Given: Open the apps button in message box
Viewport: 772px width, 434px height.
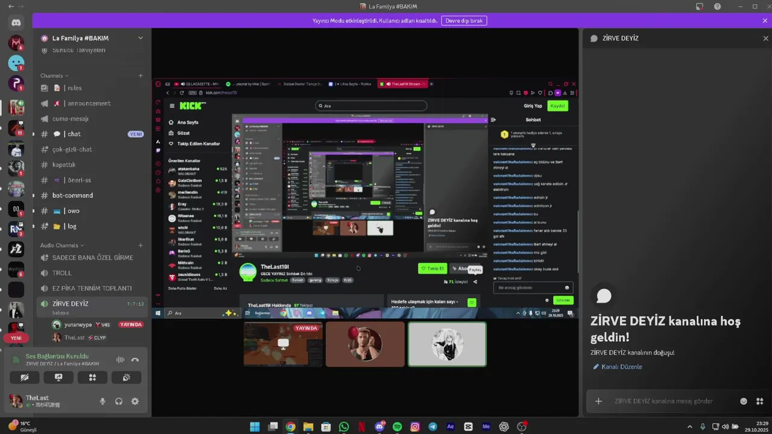Looking at the screenshot, I should point(759,401).
